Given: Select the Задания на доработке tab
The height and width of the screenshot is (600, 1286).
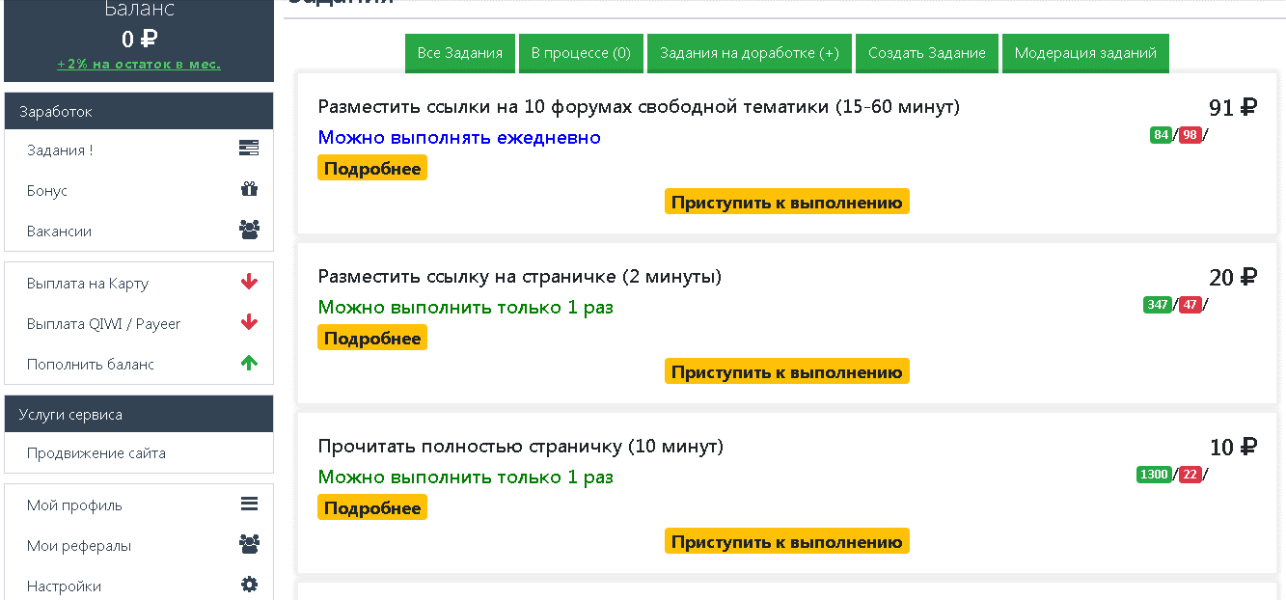Looking at the screenshot, I should [x=750, y=53].
